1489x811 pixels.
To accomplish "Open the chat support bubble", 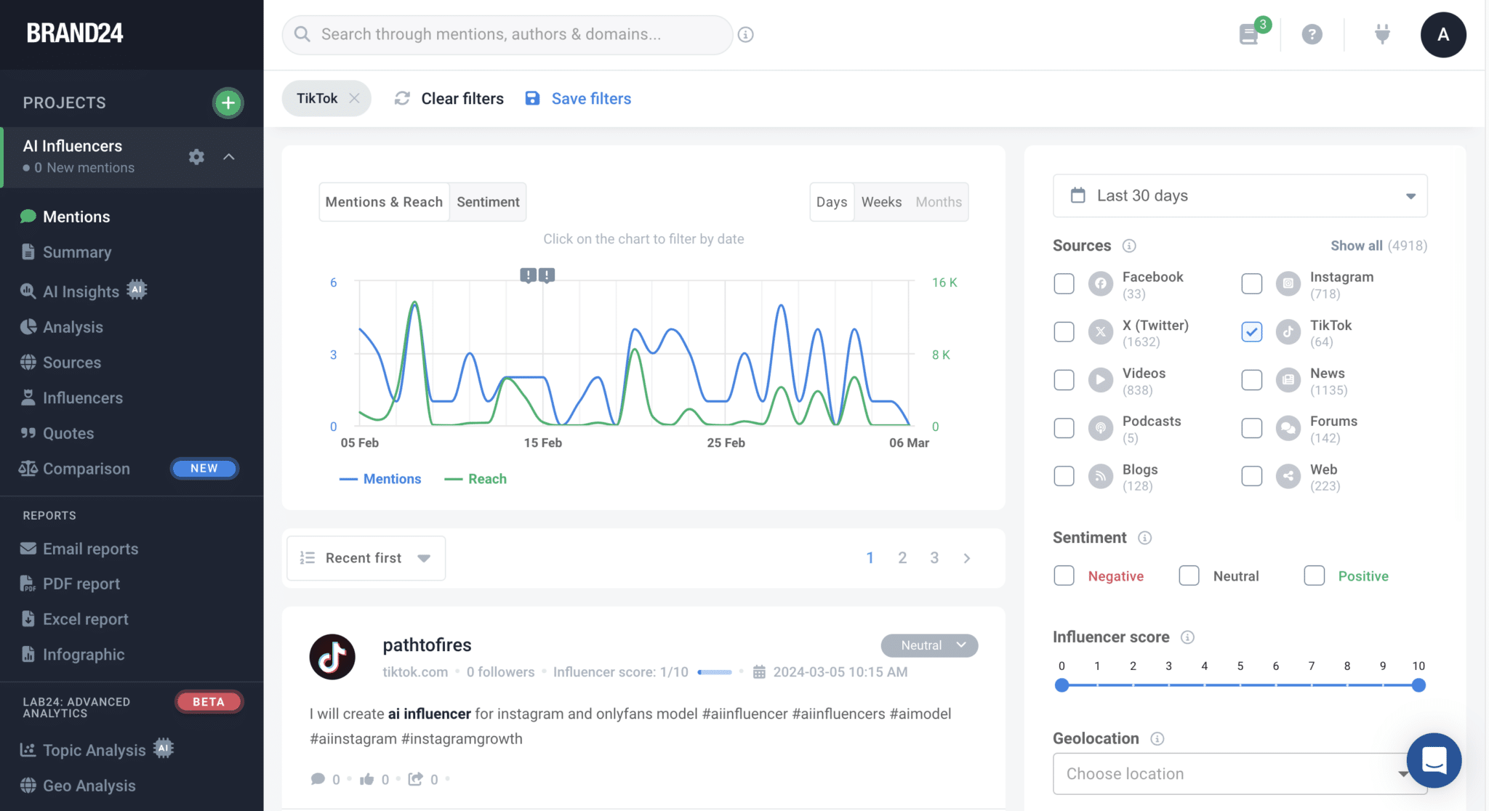I will [x=1434, y=760].
